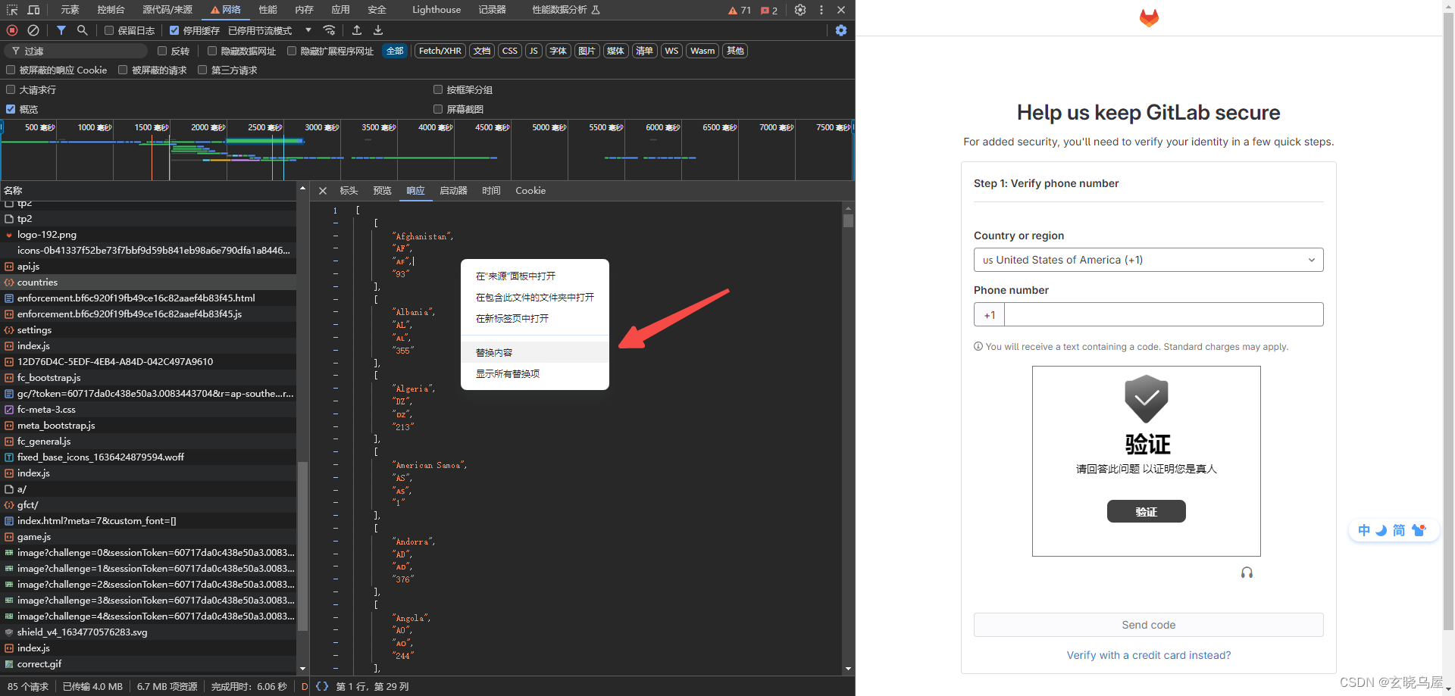
Task: Open the network search magnifier
Action: click(83, 30)
